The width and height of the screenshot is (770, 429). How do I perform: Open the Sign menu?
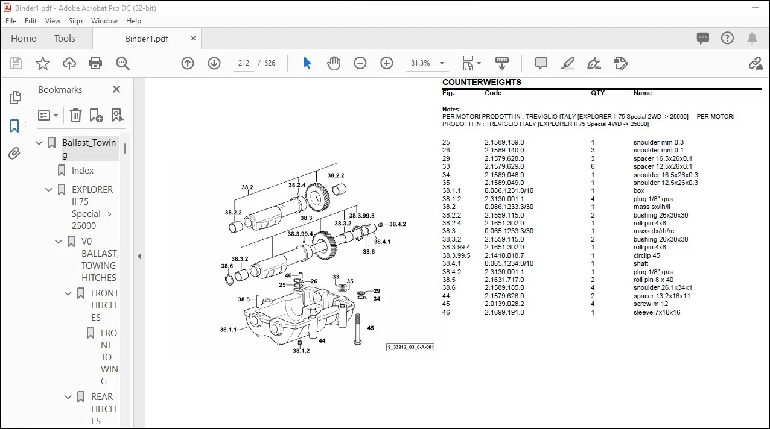[75, 20]
